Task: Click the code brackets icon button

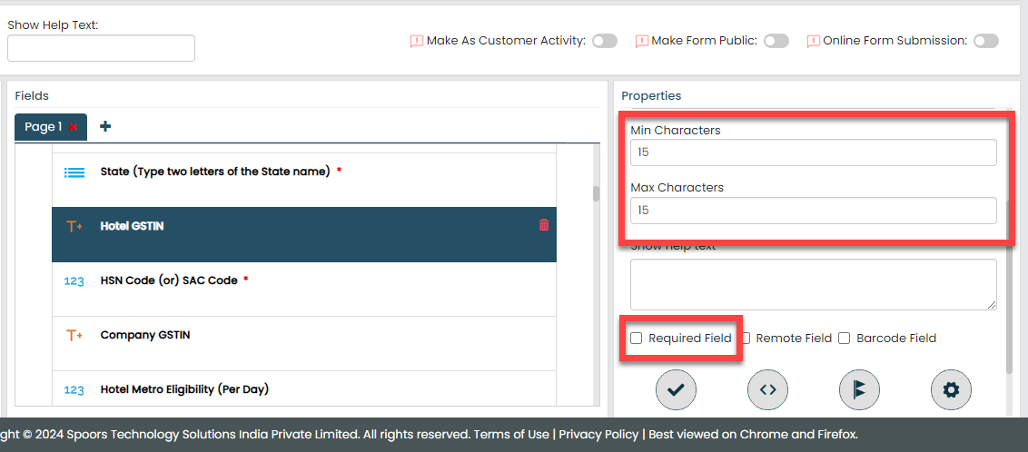Action: 767,390
